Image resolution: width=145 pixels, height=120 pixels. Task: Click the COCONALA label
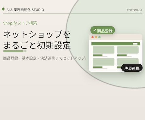tap(135, 10)
